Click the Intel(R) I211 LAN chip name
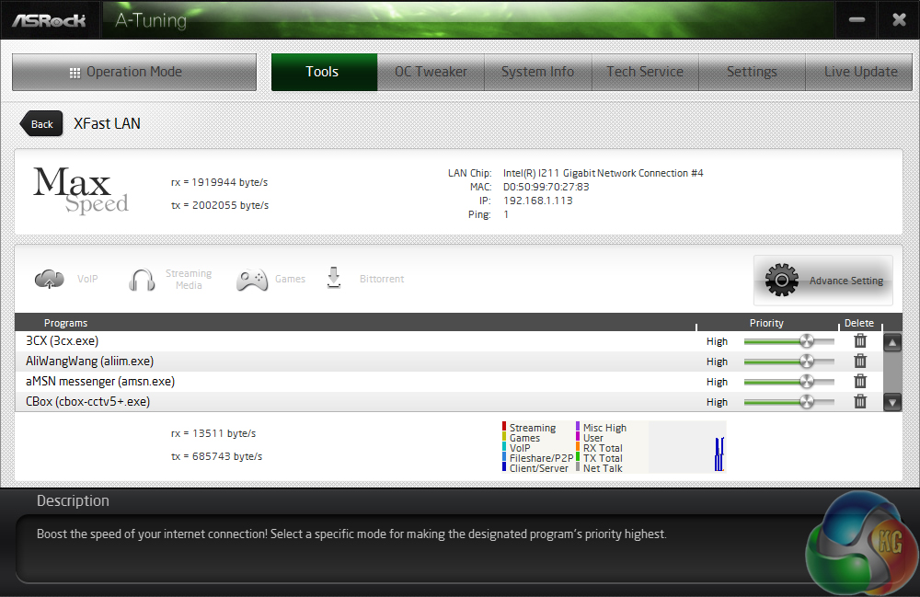Screen dimensions: 920x597 [x=603, y=173]
